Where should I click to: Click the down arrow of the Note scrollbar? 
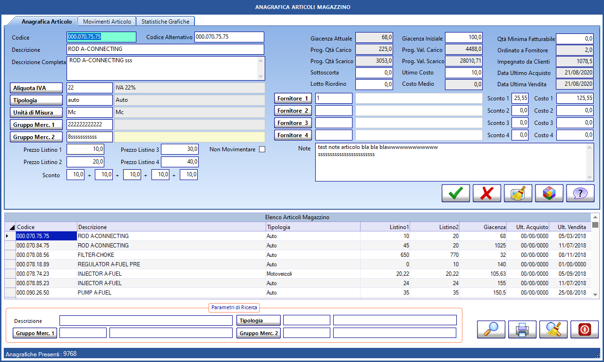point(590,177)
